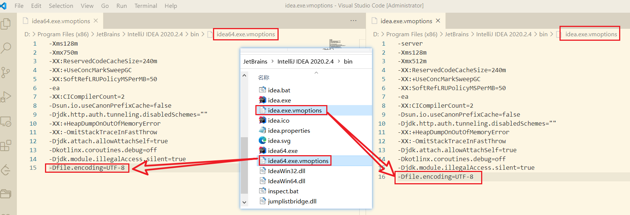Image resolution: width=630 pixels, height=215 pixels.
Task: Click the idea.ico file icon
Action: 262,120
